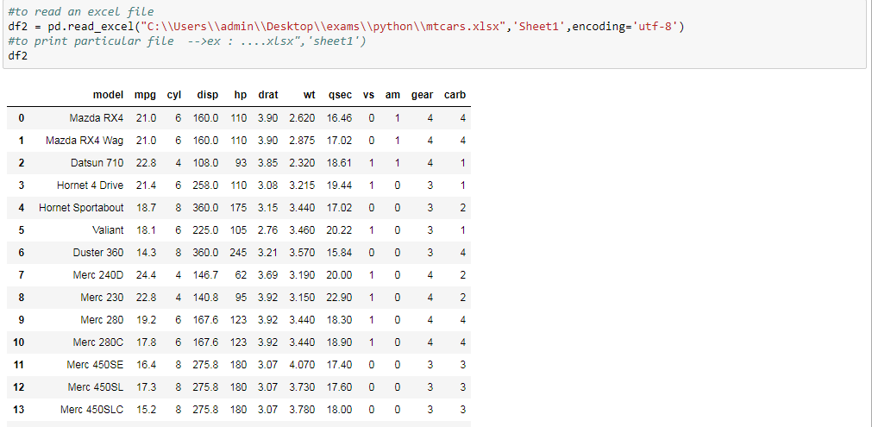Click mpg value 24.4 in Merc 240D row
This screenshot has height=427, width=872.
(x=147, y=274)
